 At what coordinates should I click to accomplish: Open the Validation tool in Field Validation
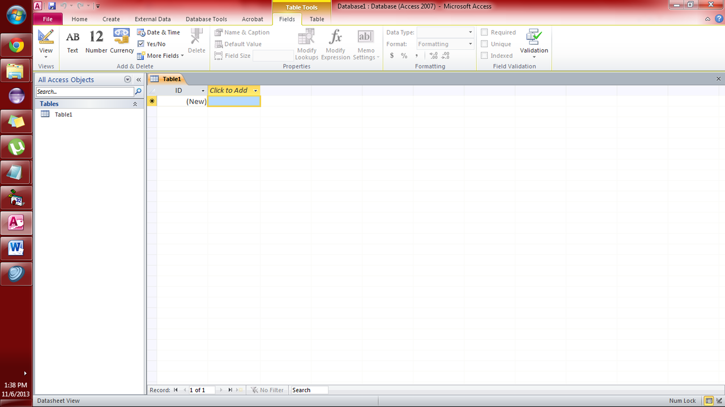(534, 44)
